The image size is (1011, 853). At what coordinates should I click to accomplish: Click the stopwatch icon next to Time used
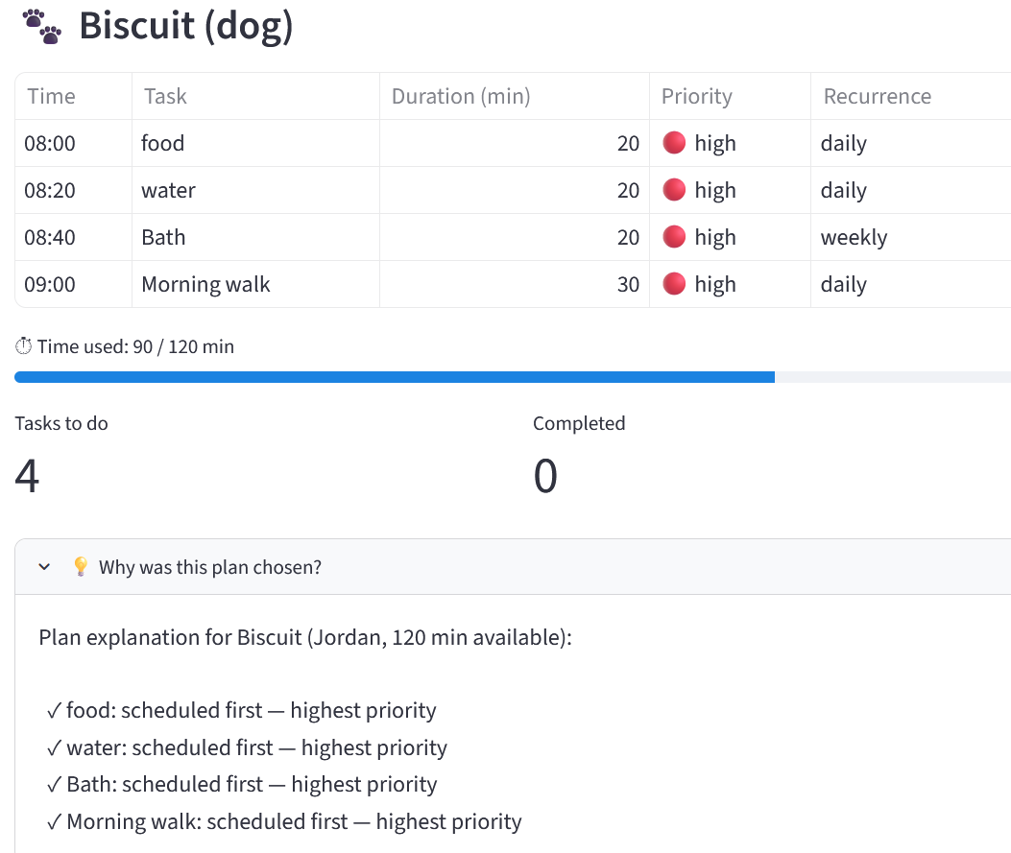[23, 346]
